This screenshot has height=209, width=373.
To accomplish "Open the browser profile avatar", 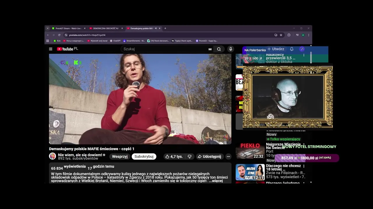I will pyautogui.click(x=303, y=35).
